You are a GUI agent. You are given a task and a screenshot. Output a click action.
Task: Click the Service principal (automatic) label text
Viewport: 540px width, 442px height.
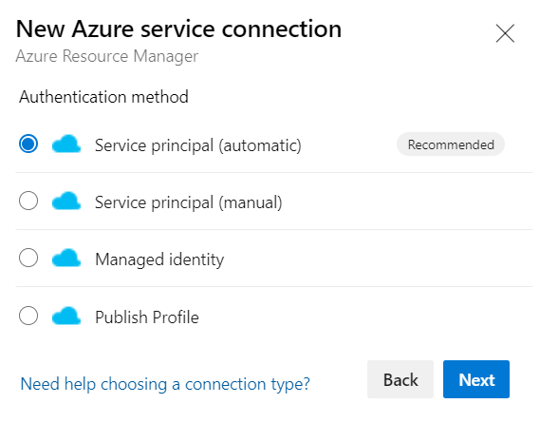pos(198,145)
